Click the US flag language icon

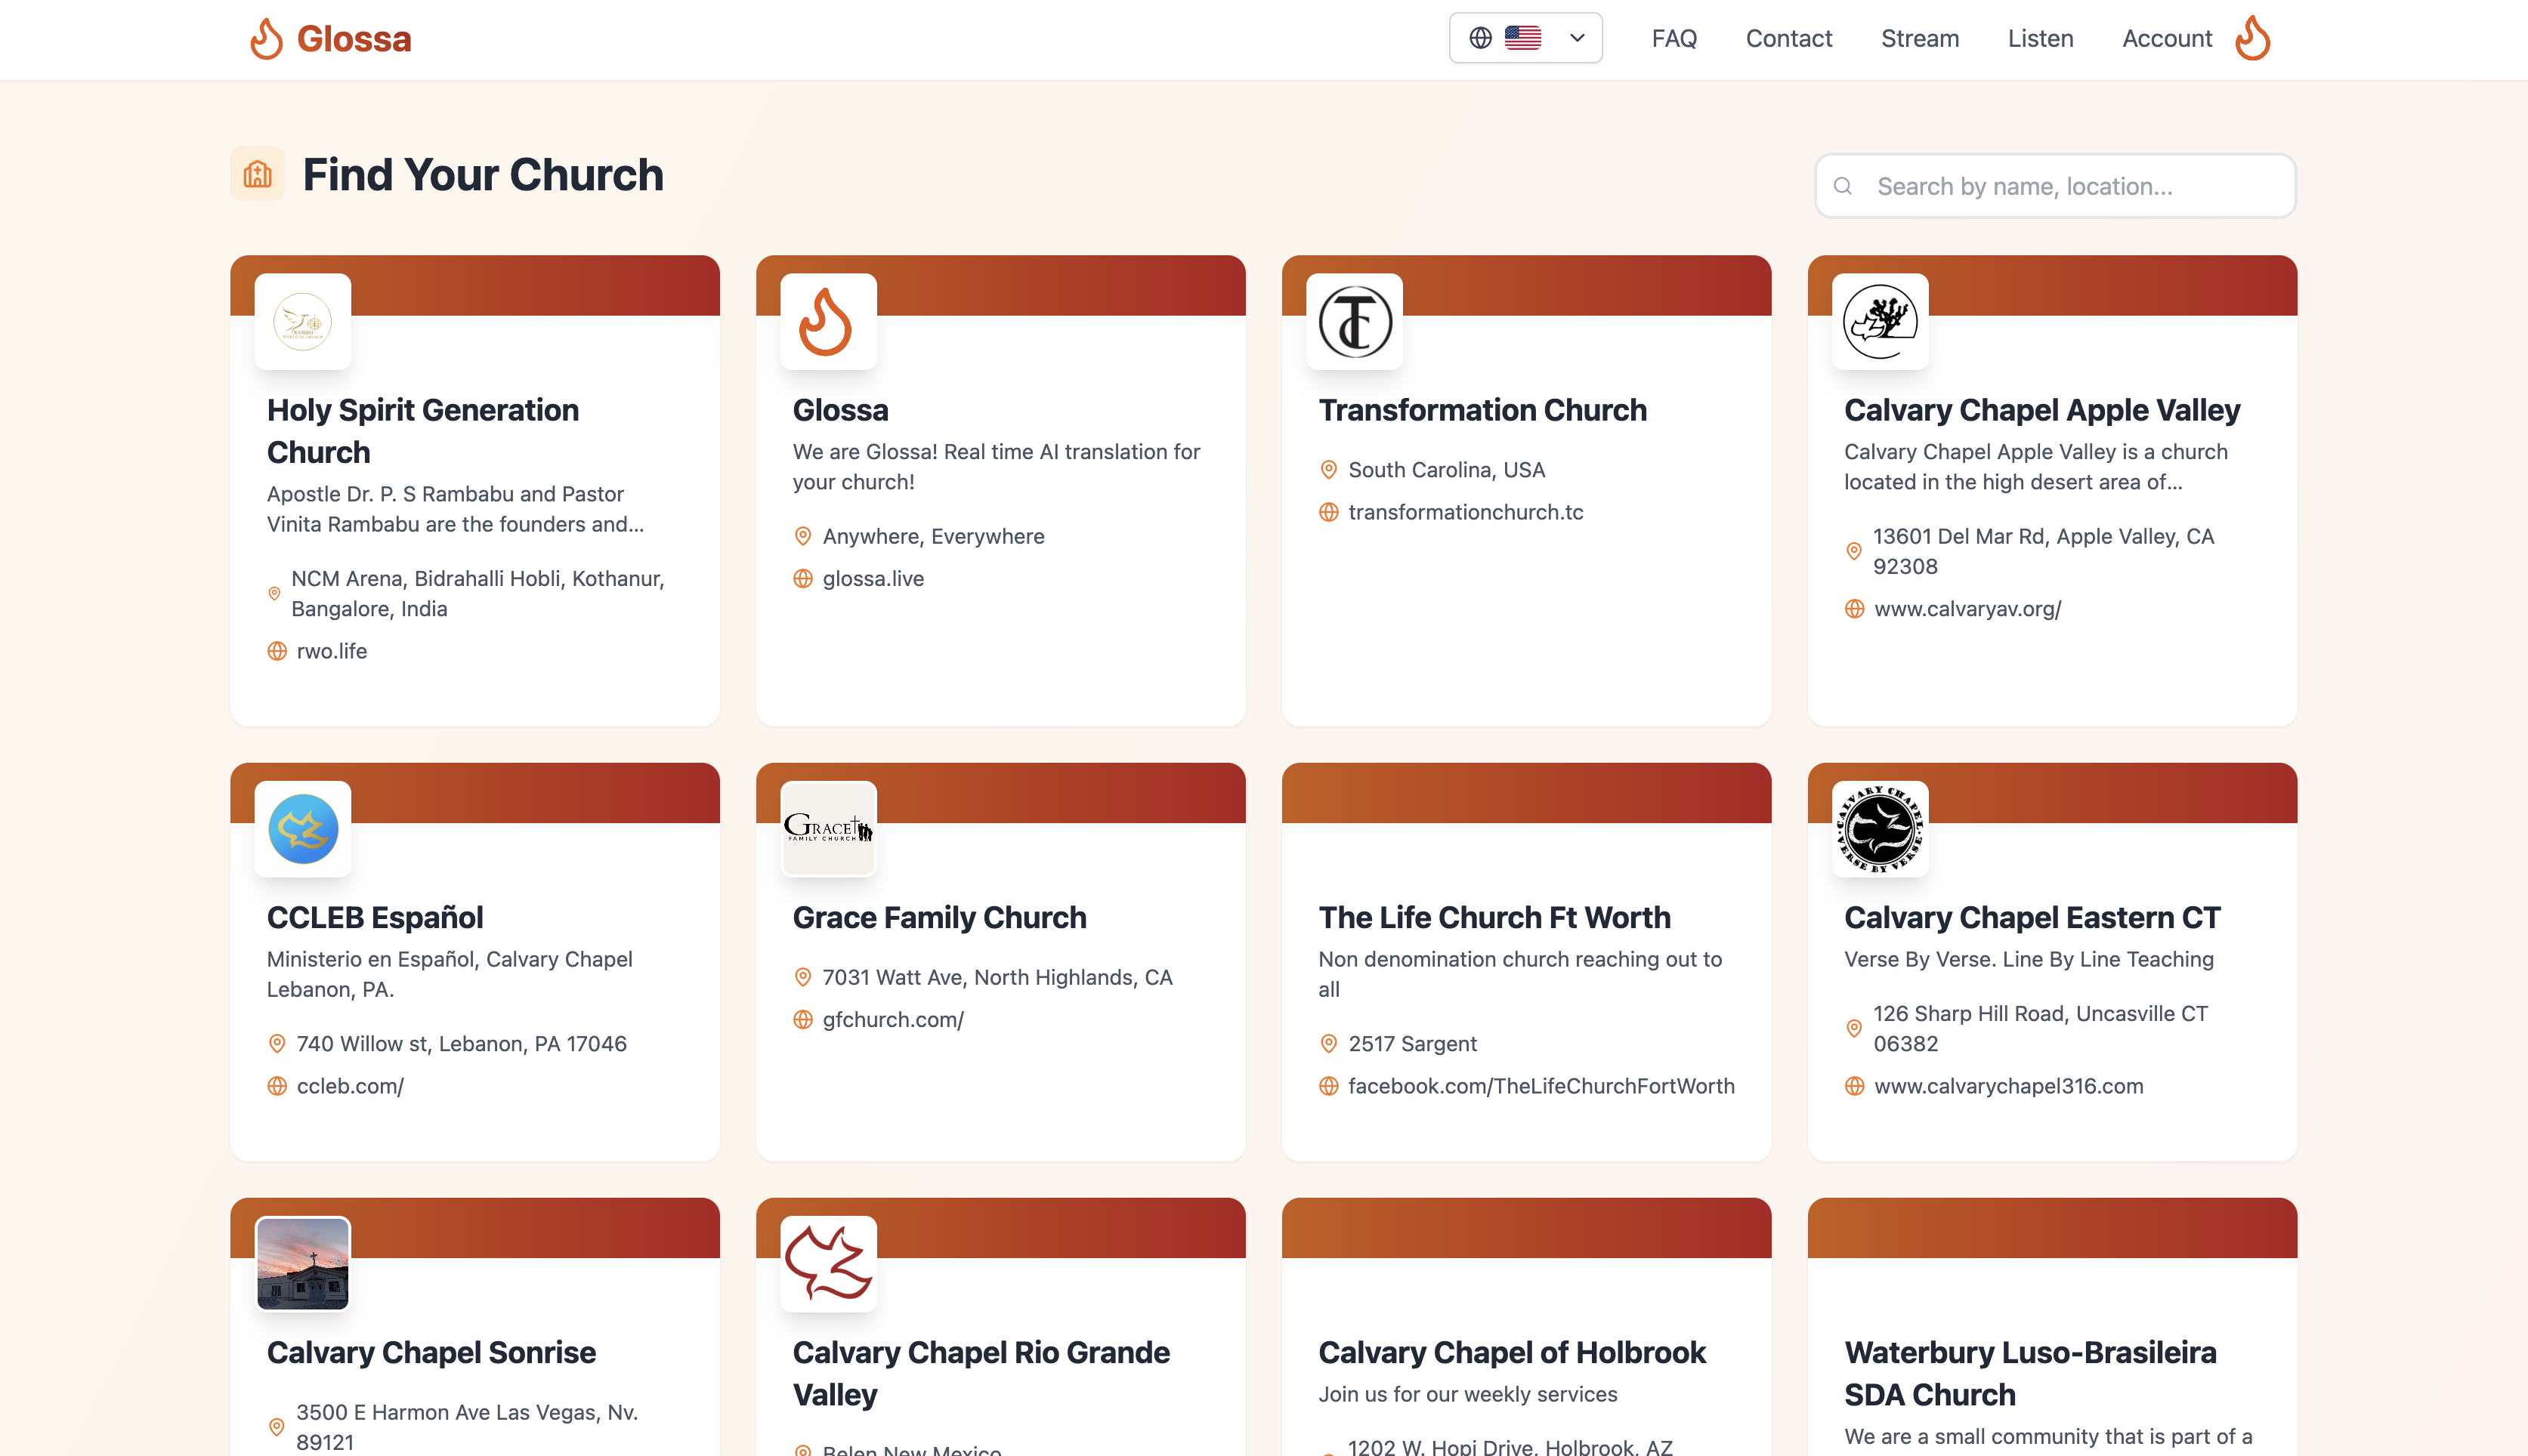[x=1522, y=38]
